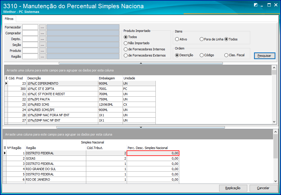Select Todos under Itens

click(x=231, y=39)
